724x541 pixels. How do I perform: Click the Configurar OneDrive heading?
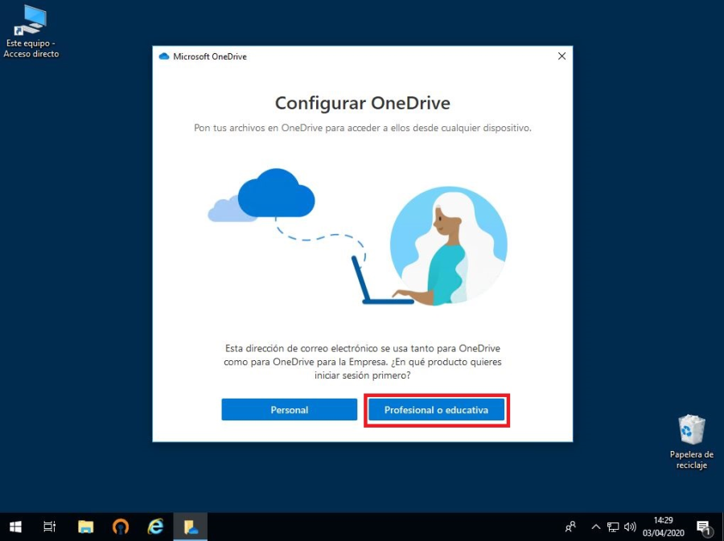coord(363,103)
